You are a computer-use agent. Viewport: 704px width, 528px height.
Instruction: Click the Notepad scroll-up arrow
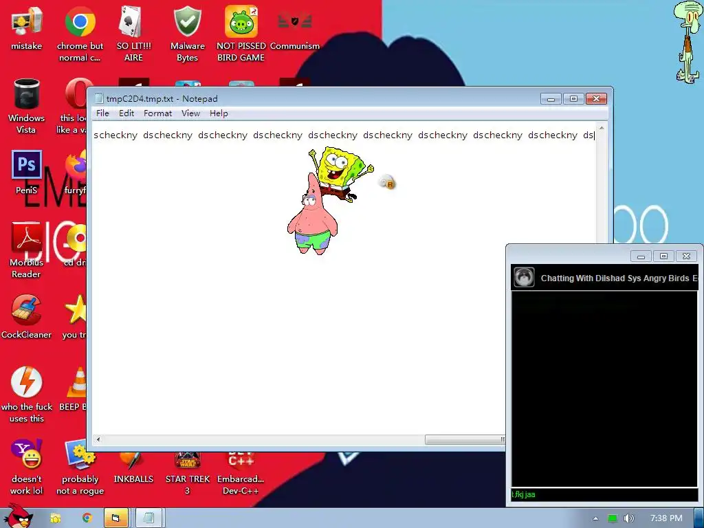tap(602, 128)
